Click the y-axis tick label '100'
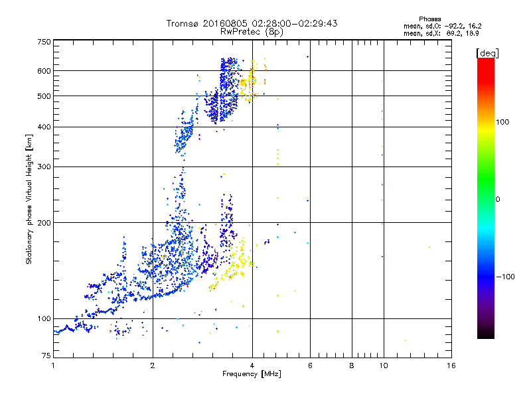 click(x=44, y=318)
